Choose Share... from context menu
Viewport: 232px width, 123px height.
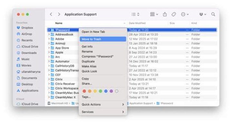click(x=103, y=84)
